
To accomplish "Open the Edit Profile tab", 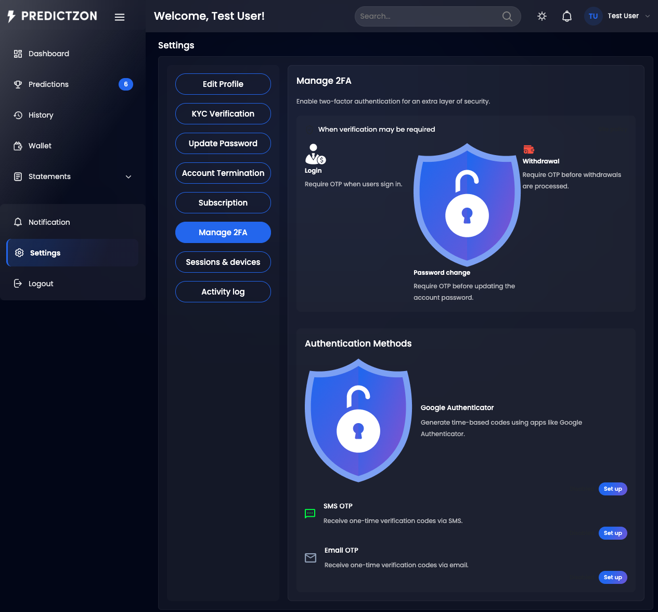I will tap(223, 84).
